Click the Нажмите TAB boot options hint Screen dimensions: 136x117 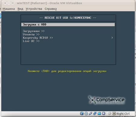point(67,71)
